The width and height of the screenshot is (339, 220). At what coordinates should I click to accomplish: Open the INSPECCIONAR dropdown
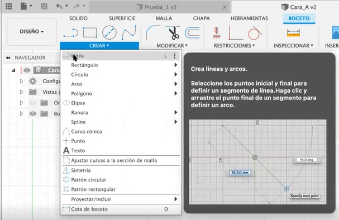coord(293,46)
